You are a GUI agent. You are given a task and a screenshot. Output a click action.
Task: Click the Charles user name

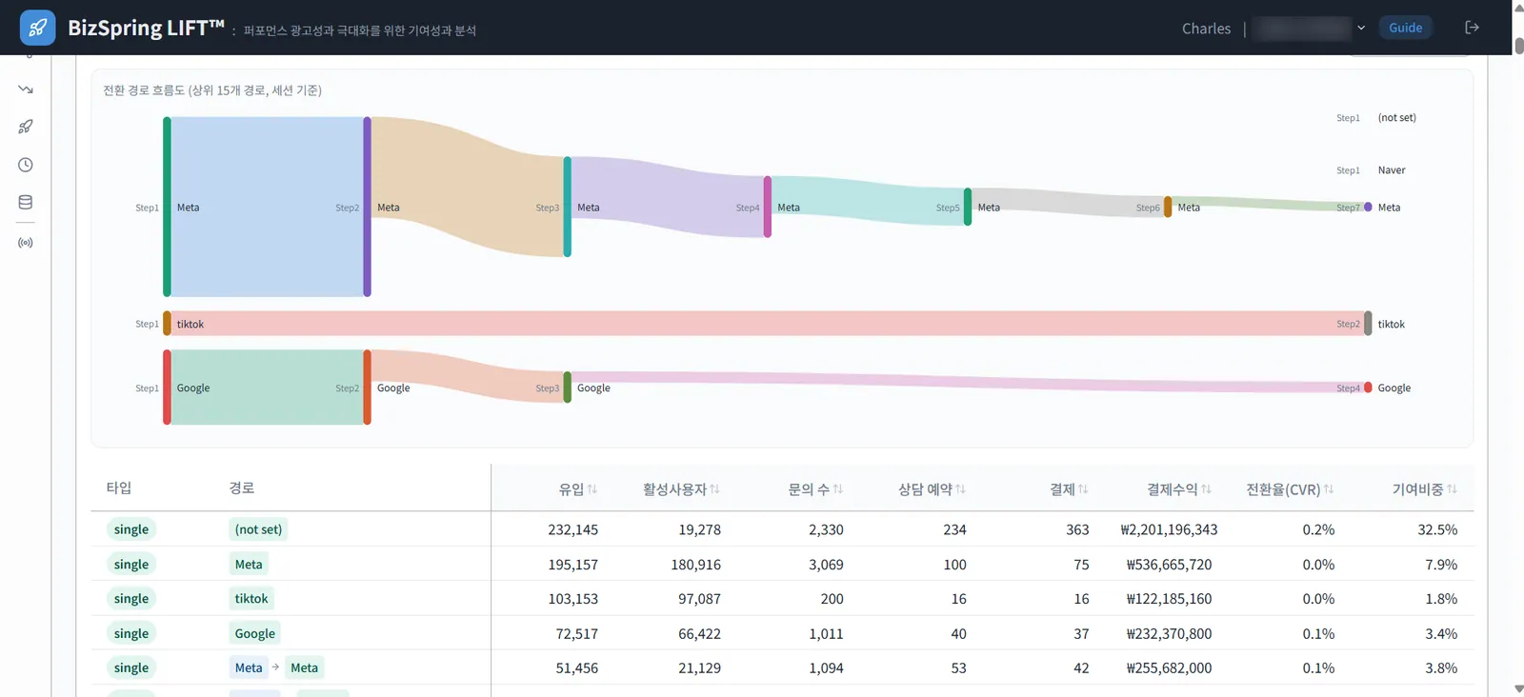[x=1206, y=29]
